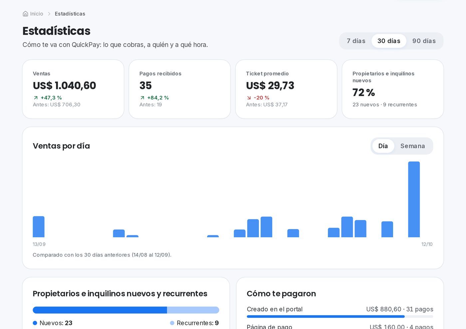Click US$ 880,60 · 31 pagos text
This screenshot has width=466, height=329.
coord(400,309)
